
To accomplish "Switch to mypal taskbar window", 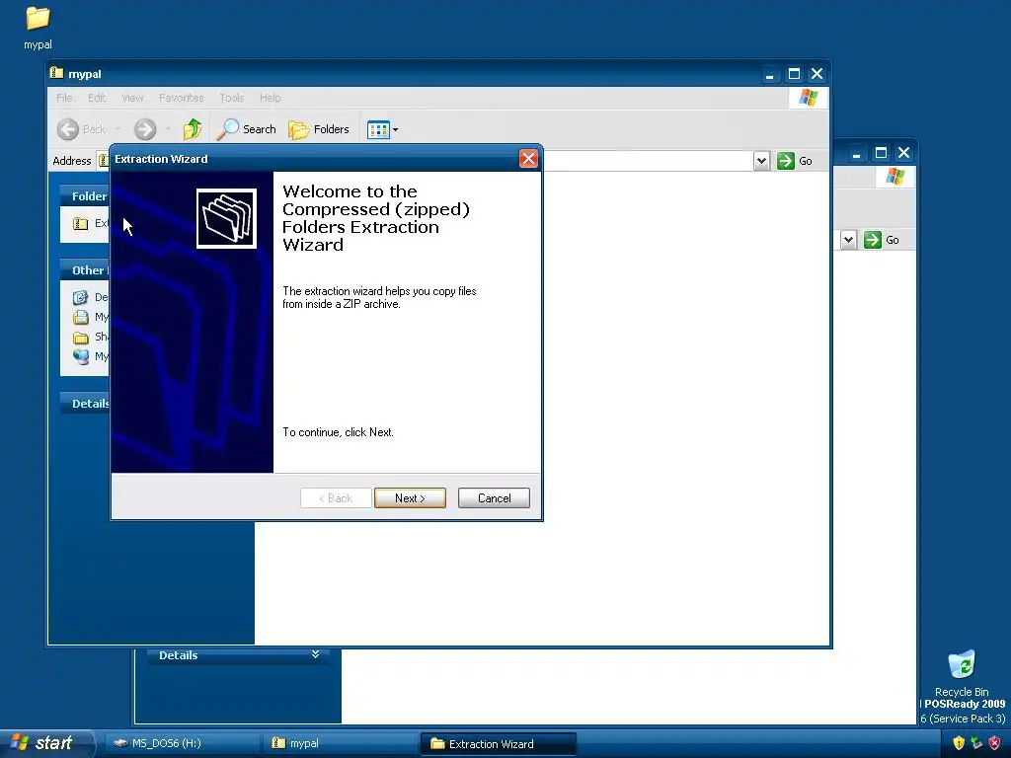I will click(341, 743).
